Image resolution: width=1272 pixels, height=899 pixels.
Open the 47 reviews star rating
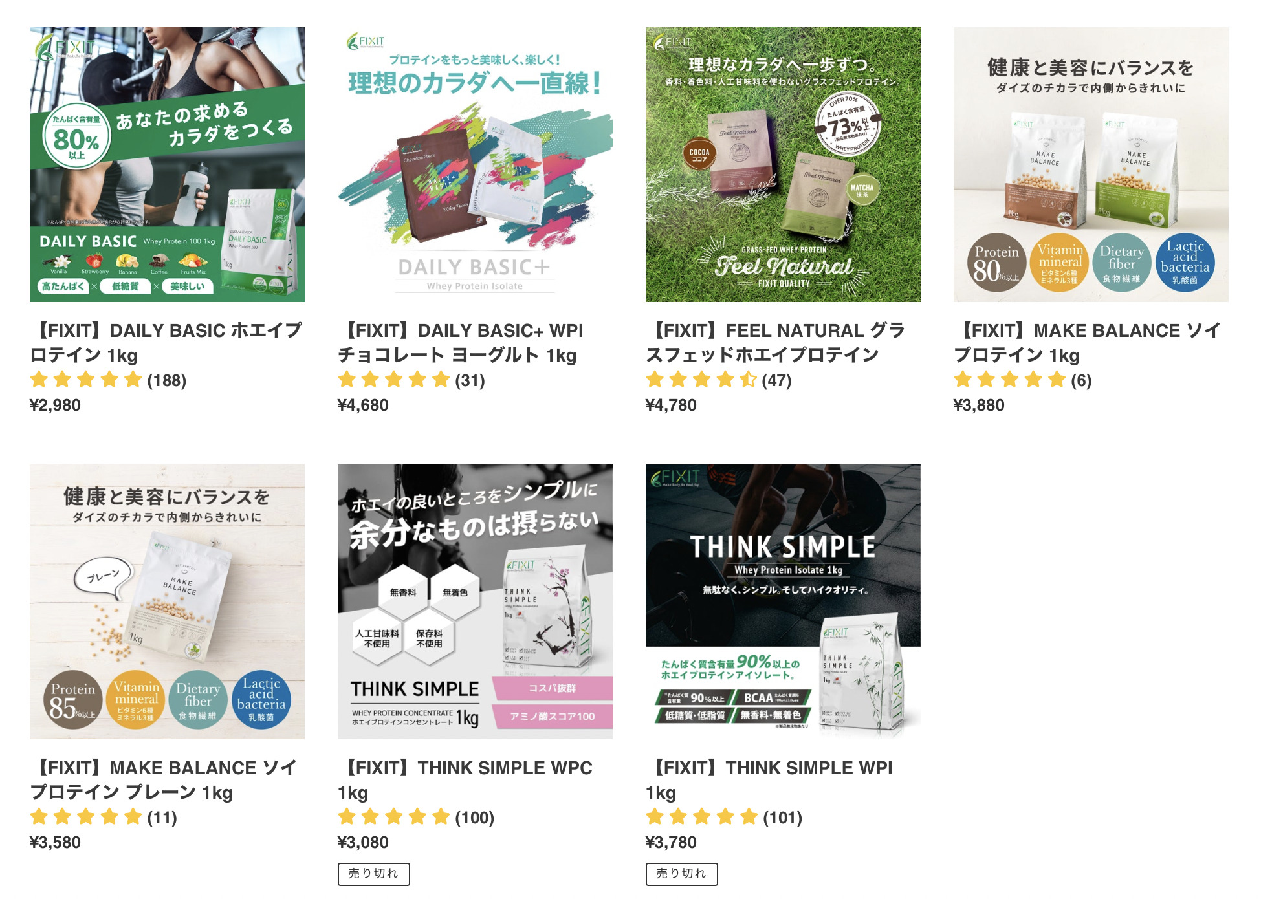[x=719, y=380]
